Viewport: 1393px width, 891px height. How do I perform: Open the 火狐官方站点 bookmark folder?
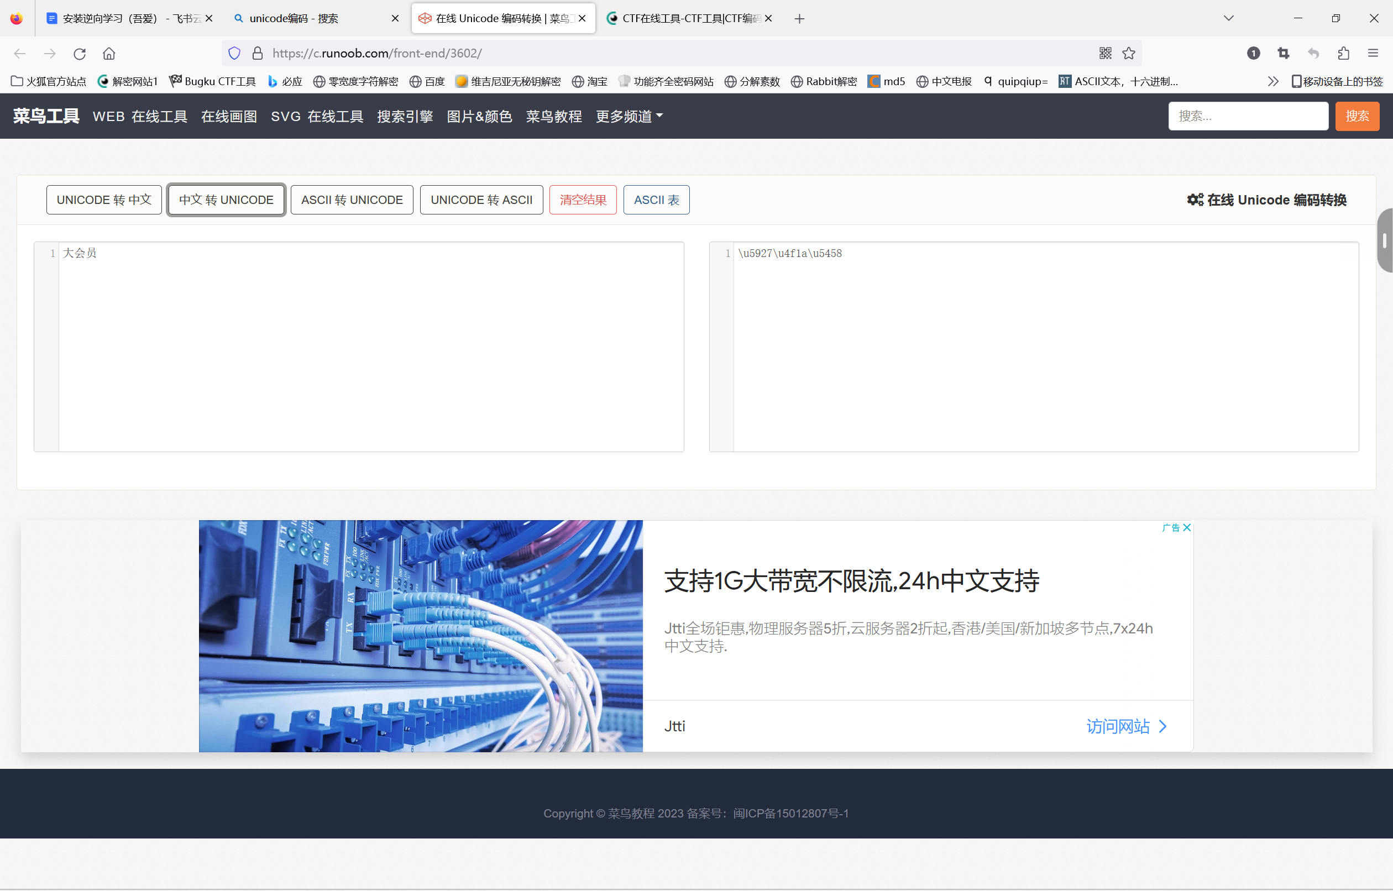(x=49, y=82)
